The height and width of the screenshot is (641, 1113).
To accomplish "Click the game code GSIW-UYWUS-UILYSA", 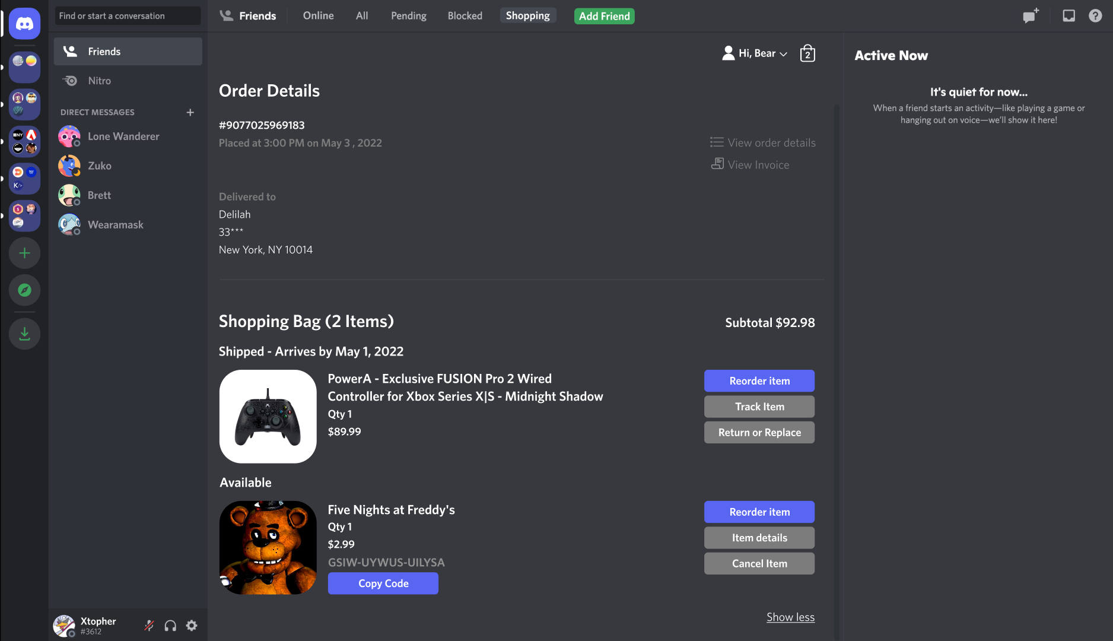I will click(386, 563).
